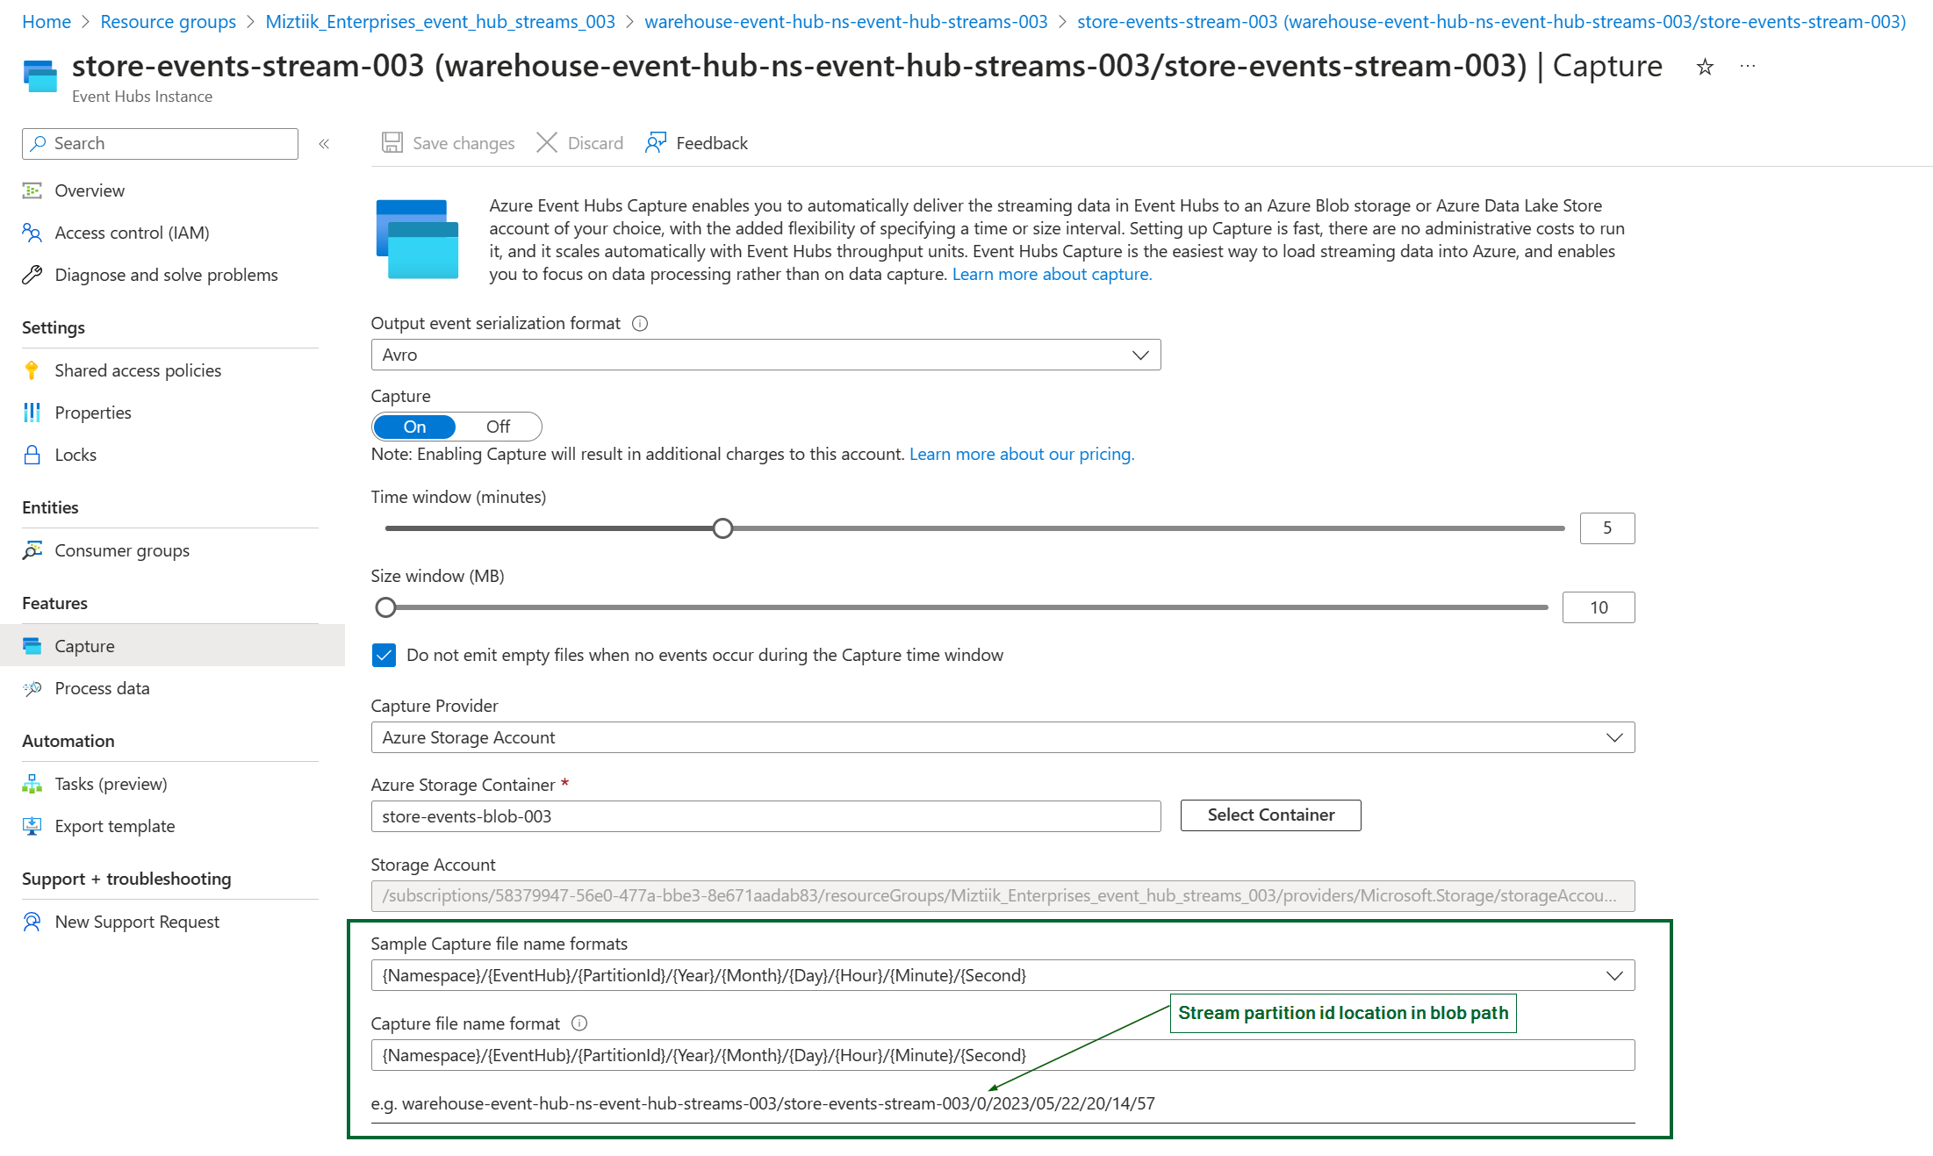This screenshot has height=1156, width=1933.
Task: Toggle Capture from On to Off
Action: coord(498,425)
